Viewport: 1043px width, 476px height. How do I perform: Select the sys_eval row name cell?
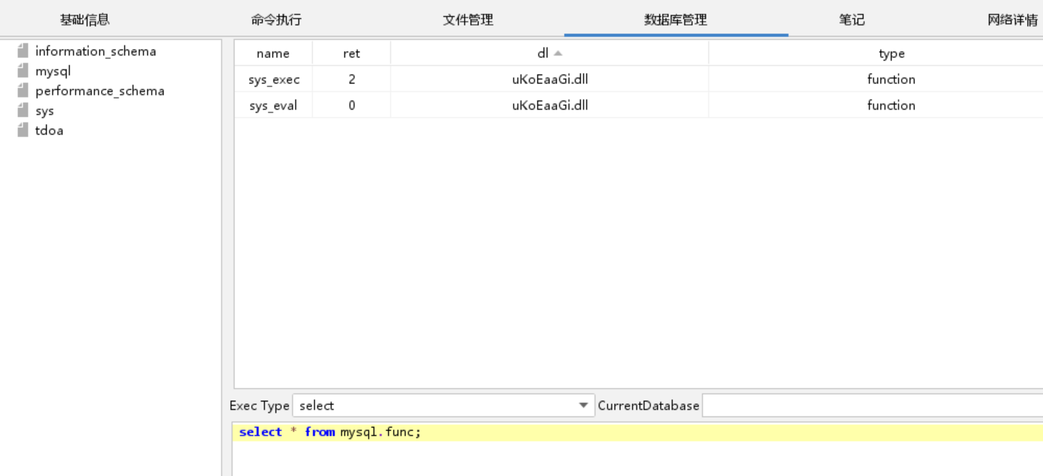tap(273, 106)
